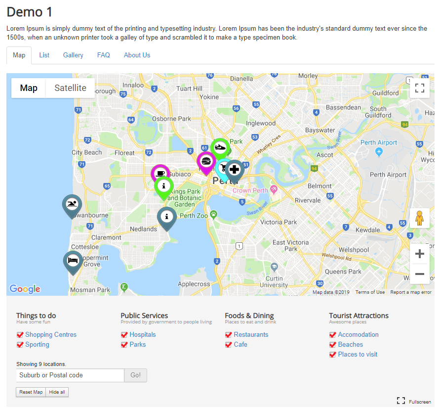The image size is (440, 410).
Task: Uncheck the Beaches checkbox
Action: coord(333,344)
